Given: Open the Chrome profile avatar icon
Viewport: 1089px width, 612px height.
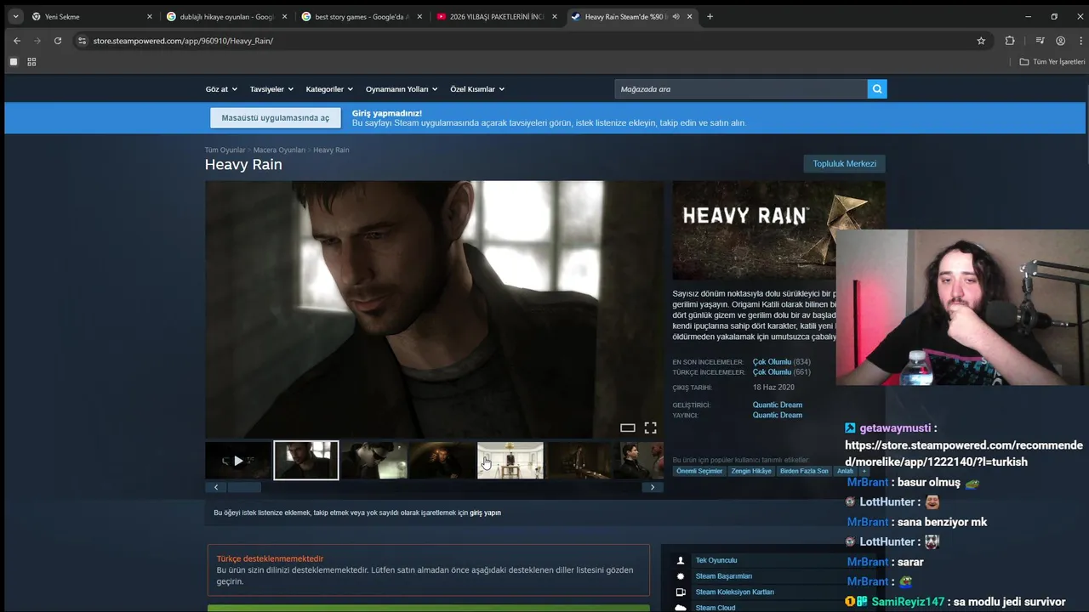Looking at the screenshot, I should point(1060,41).
